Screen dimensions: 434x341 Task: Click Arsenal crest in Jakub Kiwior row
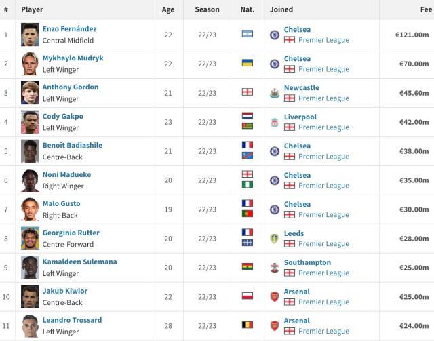275,297
